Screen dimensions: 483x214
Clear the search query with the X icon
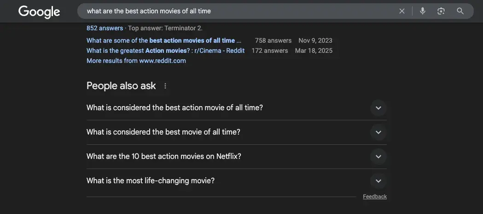point(402,11)
